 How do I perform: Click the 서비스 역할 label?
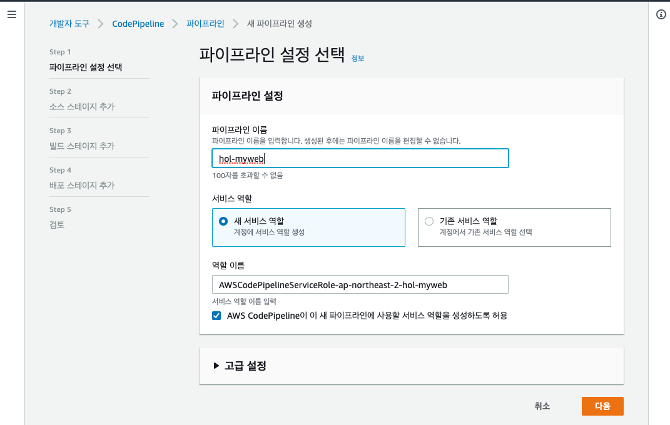point(232,198)
